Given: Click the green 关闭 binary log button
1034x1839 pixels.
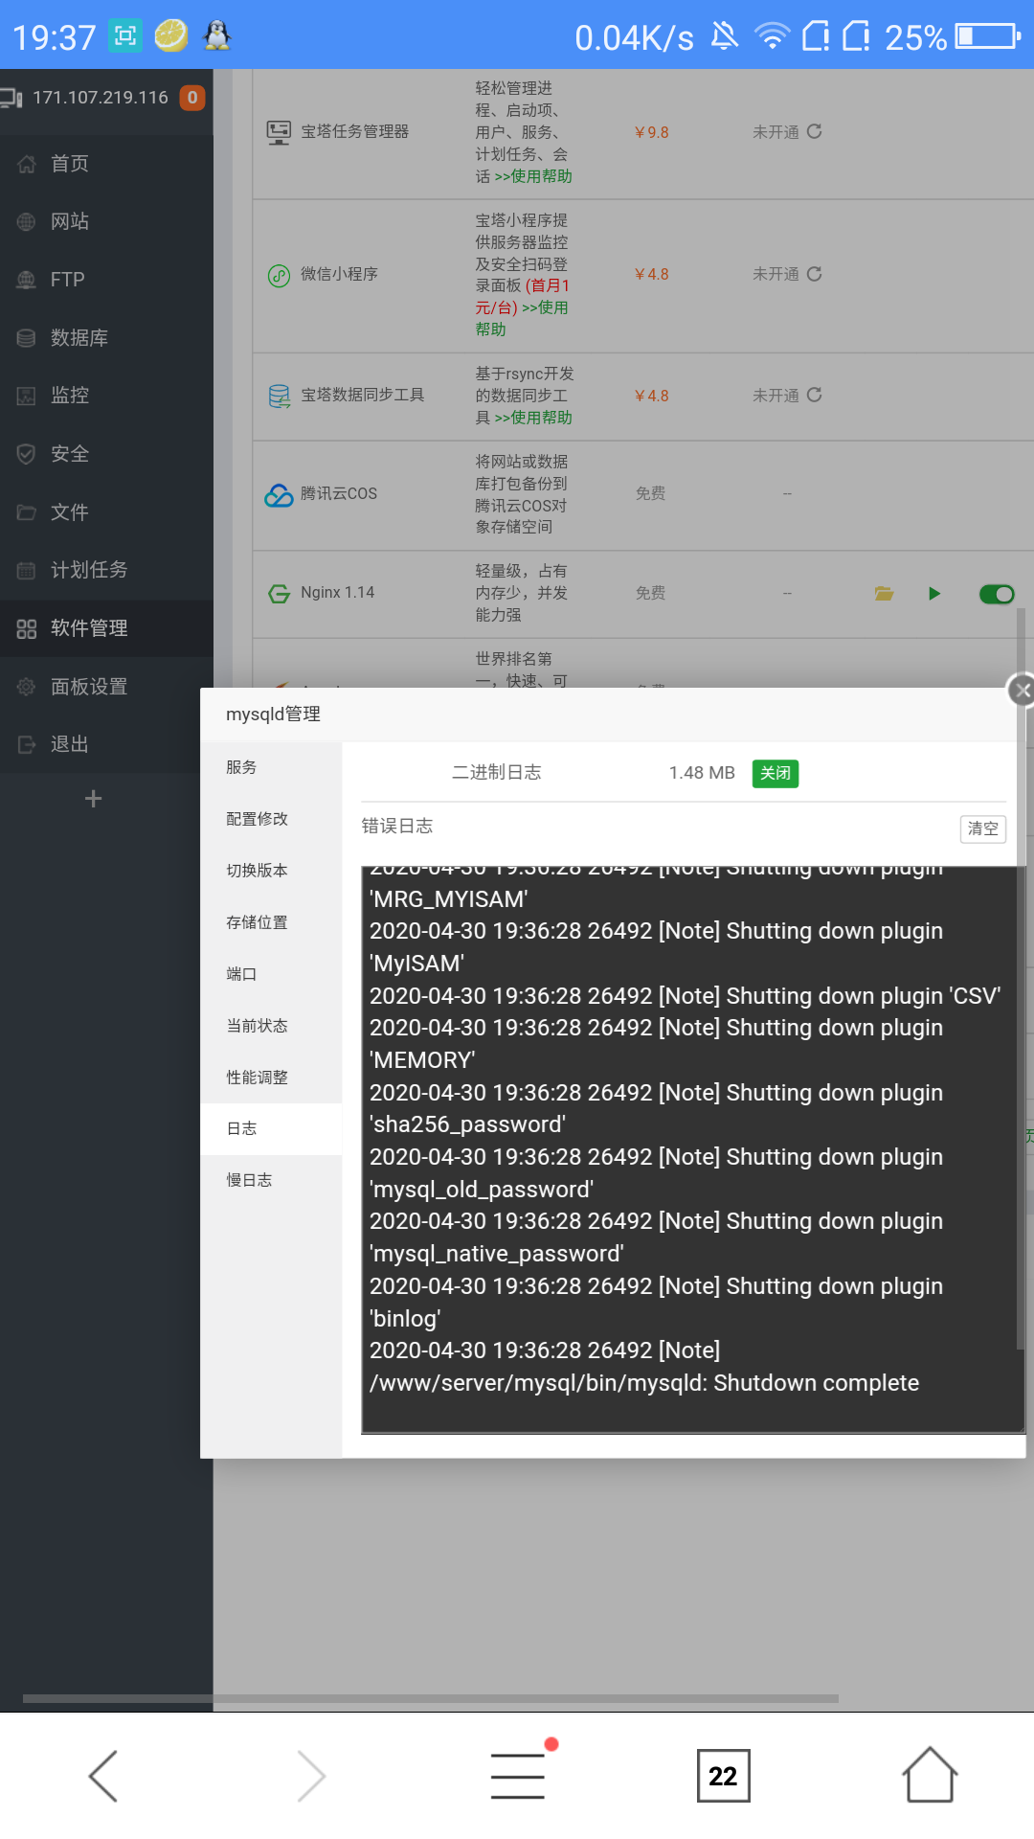Looking at the screenshot, I should [775, 773].
